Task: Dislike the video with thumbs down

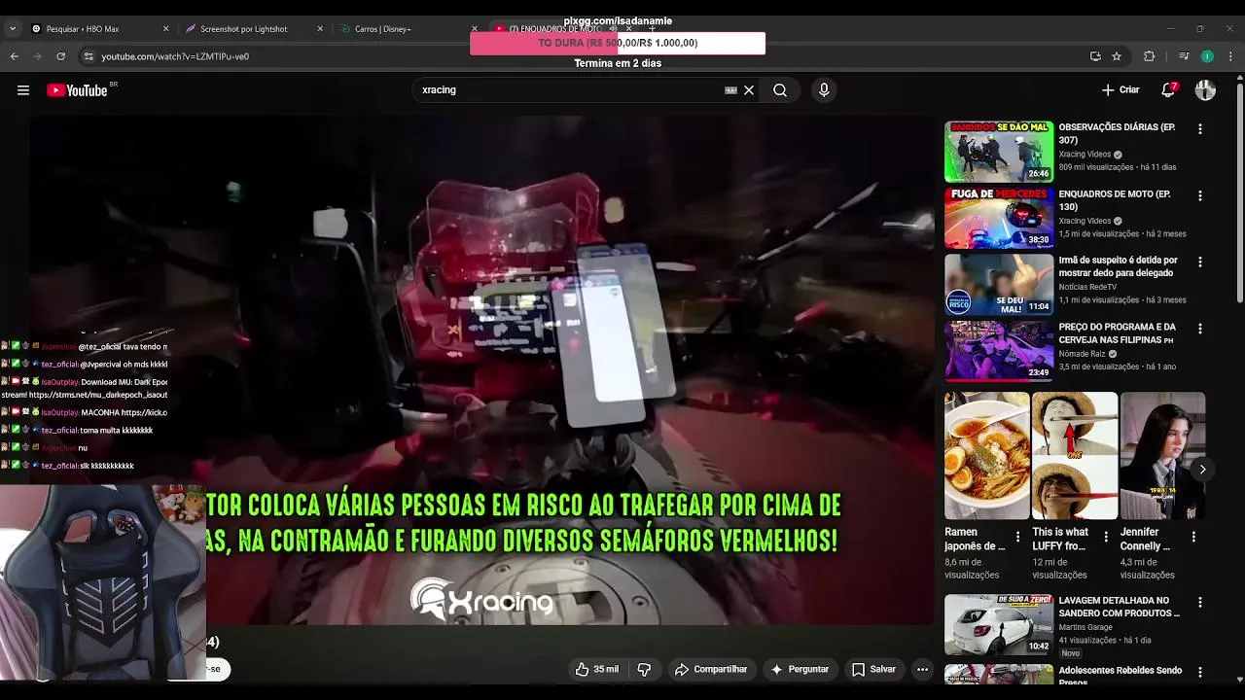Action: [644, 669]
